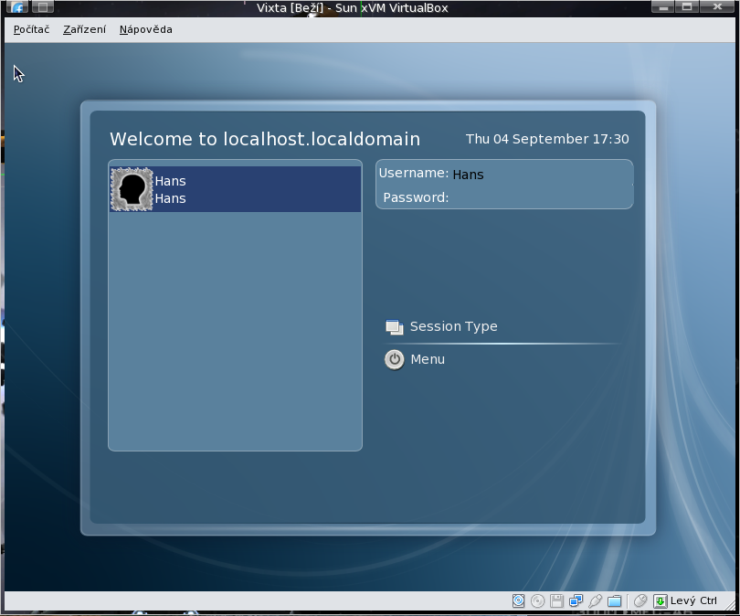Viewport: 740px width, 616px height.
Task: Click the network adapters status icon
Action: click(x=576, y=600)
